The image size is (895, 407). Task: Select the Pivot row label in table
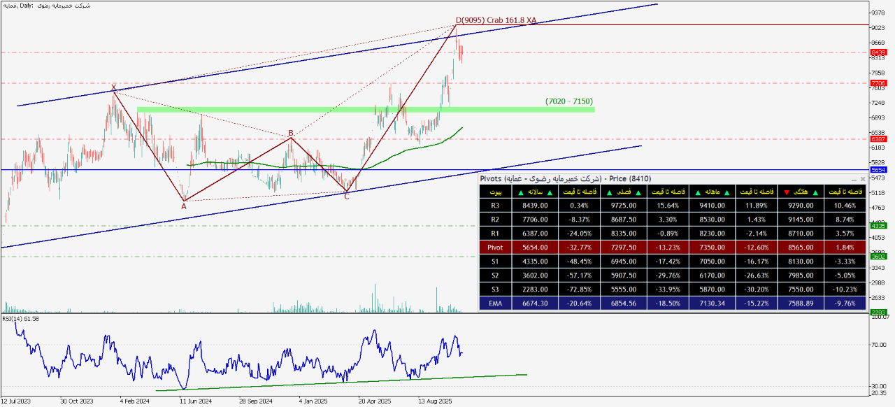pos(495,248)
